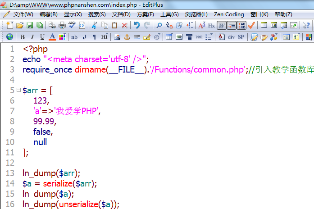The width and height of the screenshot is (314, 209).
Task: Toggle line numbers display button
Action: [241, 25]
